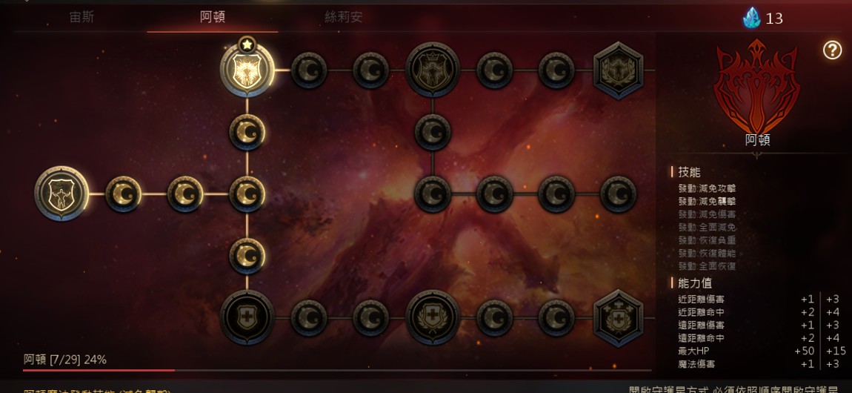The image size is (852, 393).
Task: Select the bottom-right hexagon cross node
Action: click(619, 318)
